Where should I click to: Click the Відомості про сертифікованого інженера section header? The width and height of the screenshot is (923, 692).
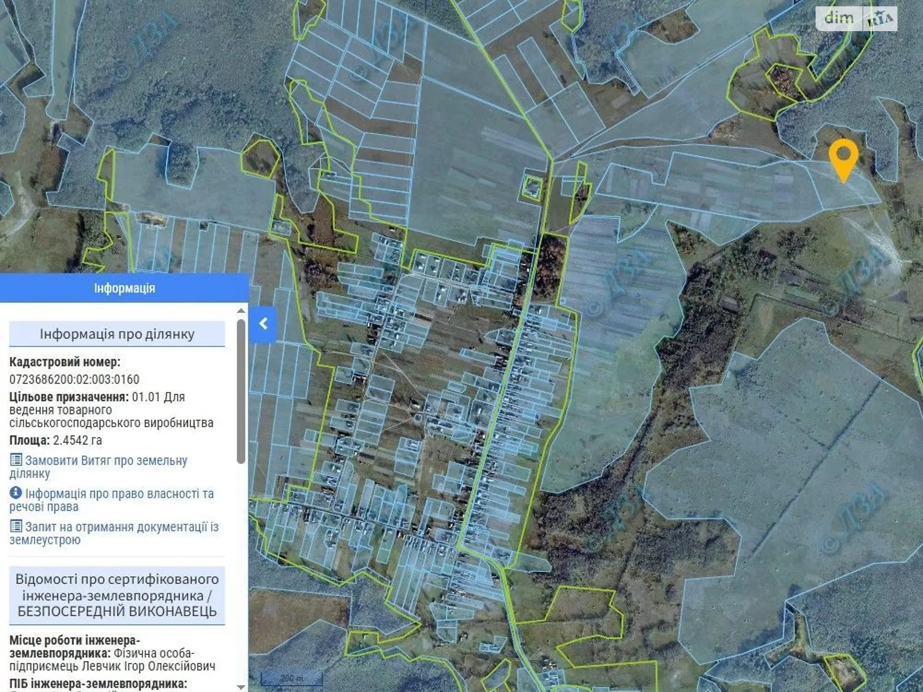pyautogui.click(x=117, y=595)
